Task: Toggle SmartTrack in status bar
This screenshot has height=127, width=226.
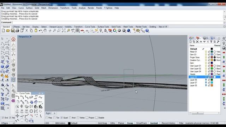Action: point(141,123)
